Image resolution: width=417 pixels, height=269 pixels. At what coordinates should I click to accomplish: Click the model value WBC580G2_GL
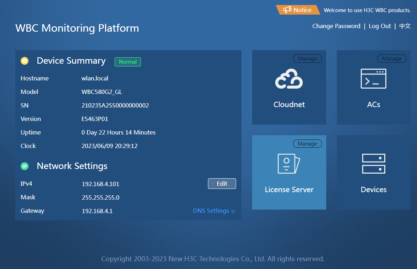point(102,92)
